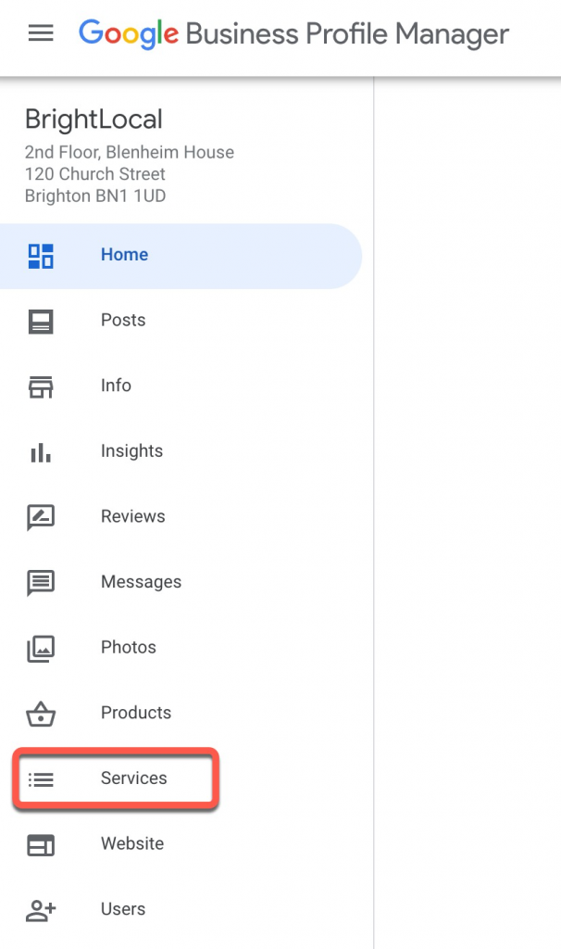The width and height of the screenshot is (561, 949).
Task: Click the Photos icon
Action: [41, 647]
